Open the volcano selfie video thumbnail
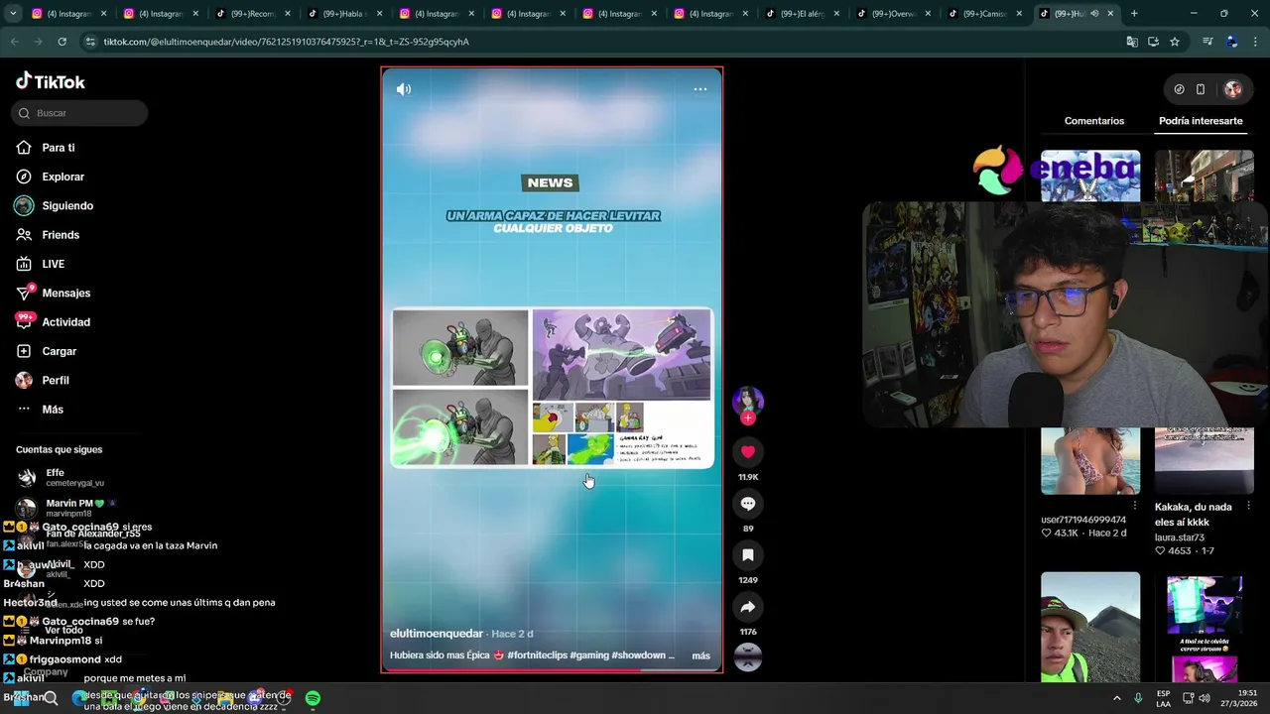Viewport: 1270px width, 714px height. coord(1090,627)
